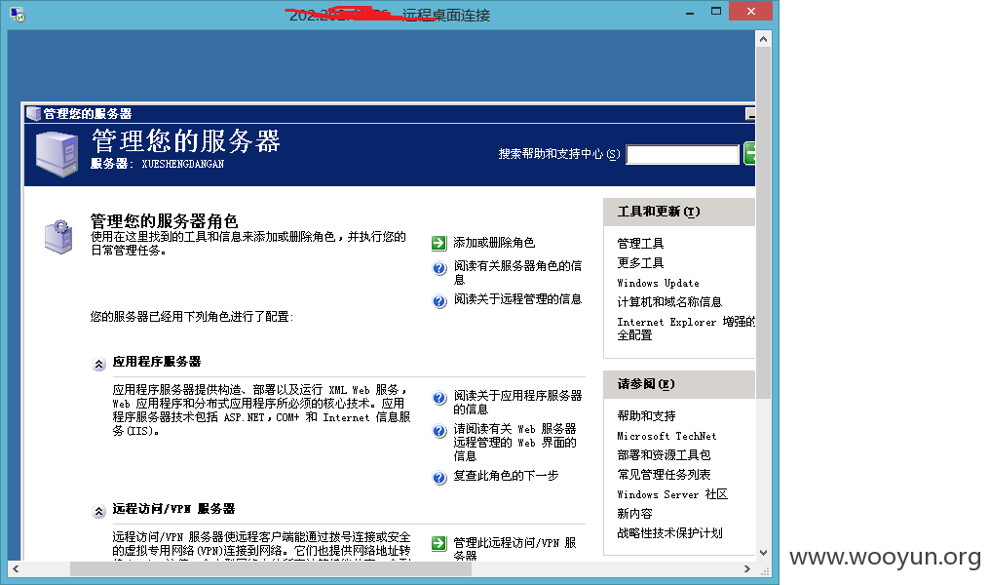Click the remote desktop connection title bar icon
Screen dimensions: 990x585
click(17, 14)
